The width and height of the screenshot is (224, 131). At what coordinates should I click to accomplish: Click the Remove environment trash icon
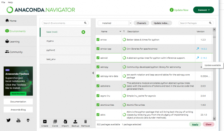click(x=85, y=121)
